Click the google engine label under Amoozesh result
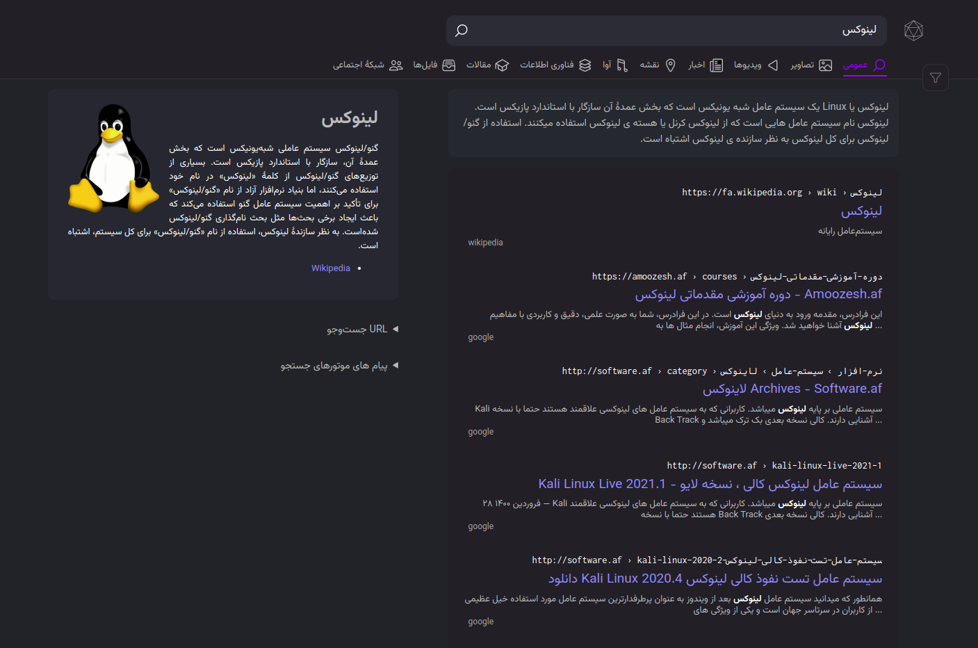 pyautogui.click(x=480, y=337)
